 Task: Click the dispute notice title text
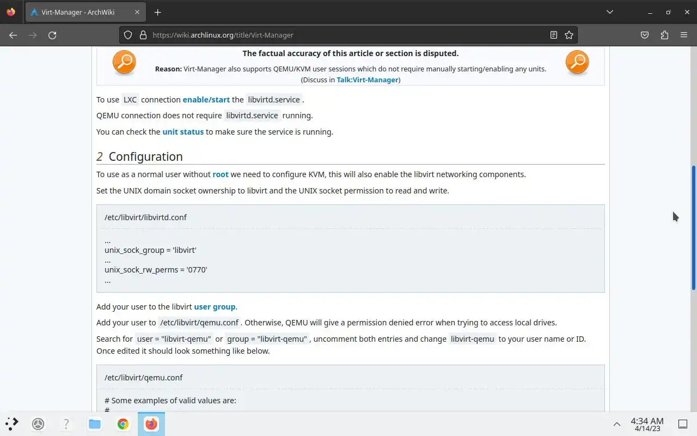tap(351, 53)
